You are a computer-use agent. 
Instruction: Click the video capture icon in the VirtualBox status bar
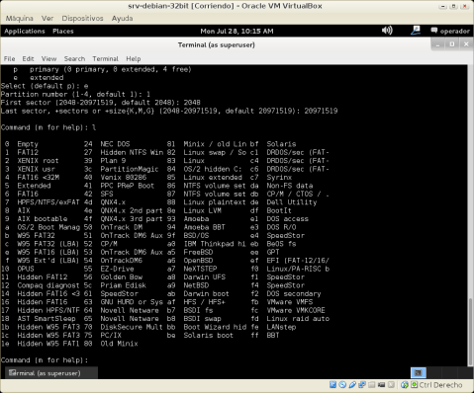pos(381,384)
